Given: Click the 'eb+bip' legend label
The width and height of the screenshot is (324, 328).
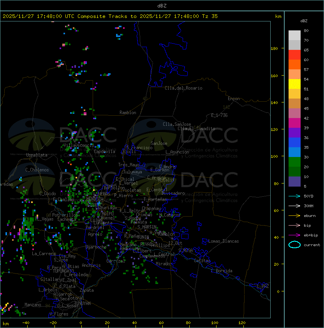Looking at the screenshot, I should (x=311, y=235).
